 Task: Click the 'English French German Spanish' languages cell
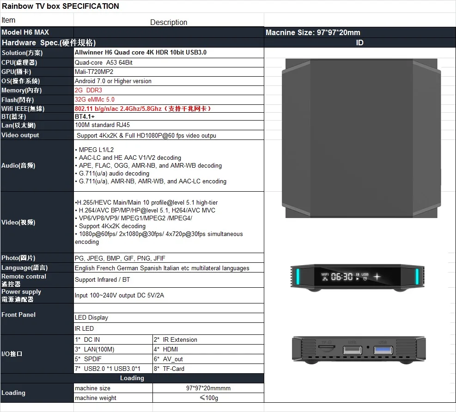point(169,268)
